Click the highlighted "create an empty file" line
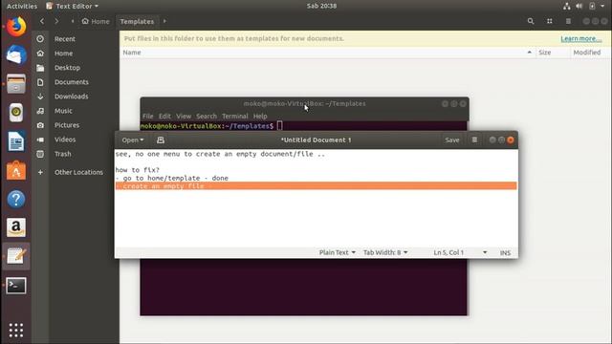The image size is (612, 344). coord(317,186)
